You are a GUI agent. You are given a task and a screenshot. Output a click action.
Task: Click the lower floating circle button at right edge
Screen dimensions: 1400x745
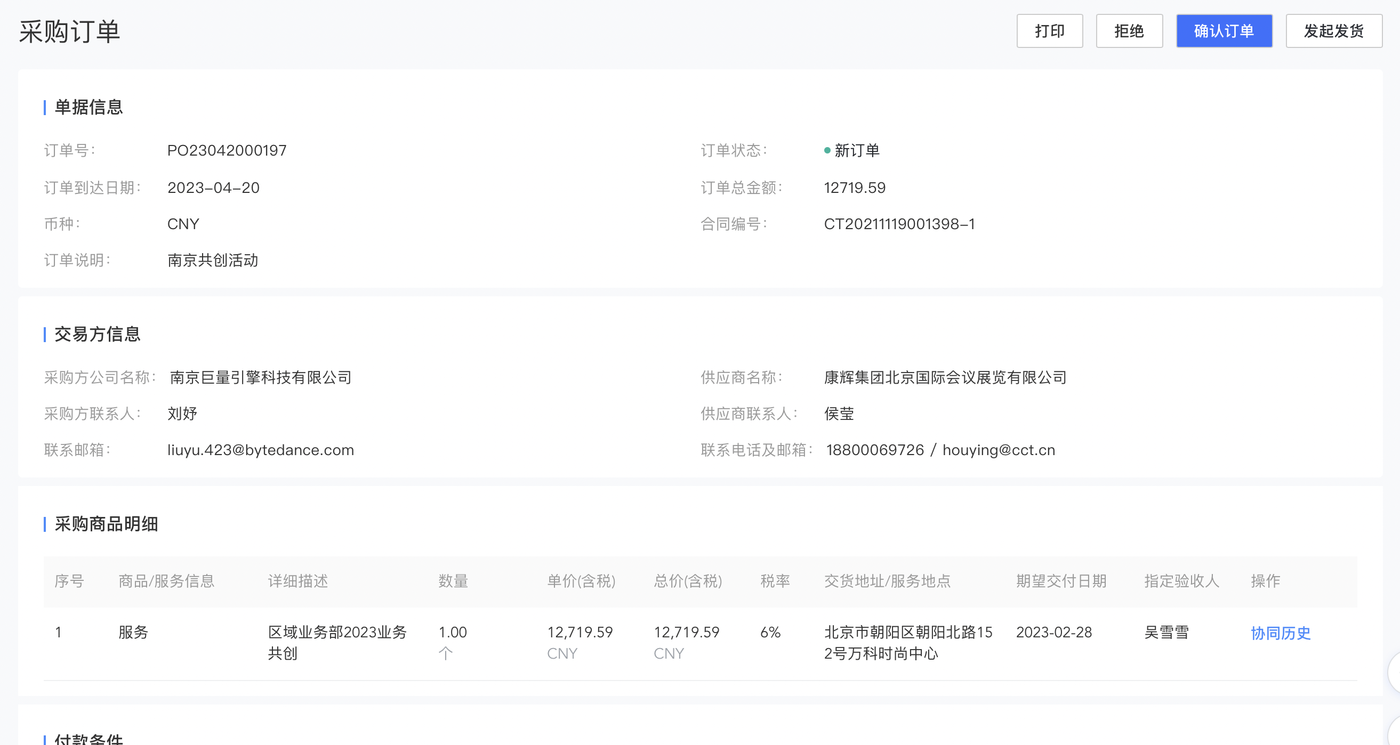tap(1395, 733)
